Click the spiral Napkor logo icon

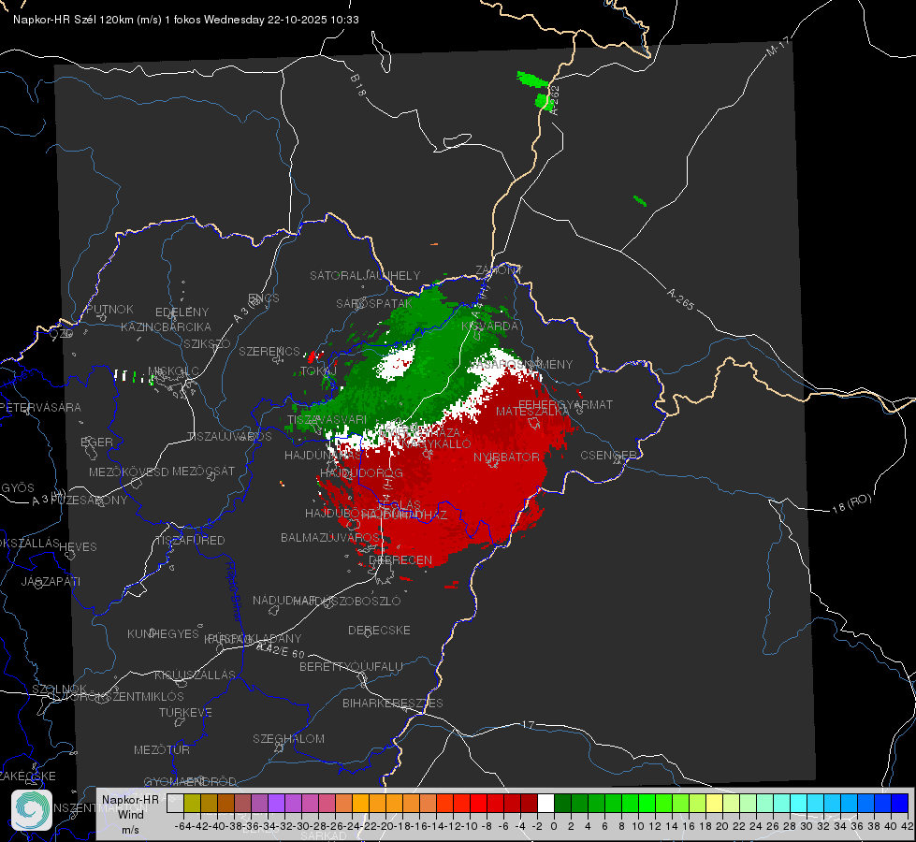(x=32, y=810)
